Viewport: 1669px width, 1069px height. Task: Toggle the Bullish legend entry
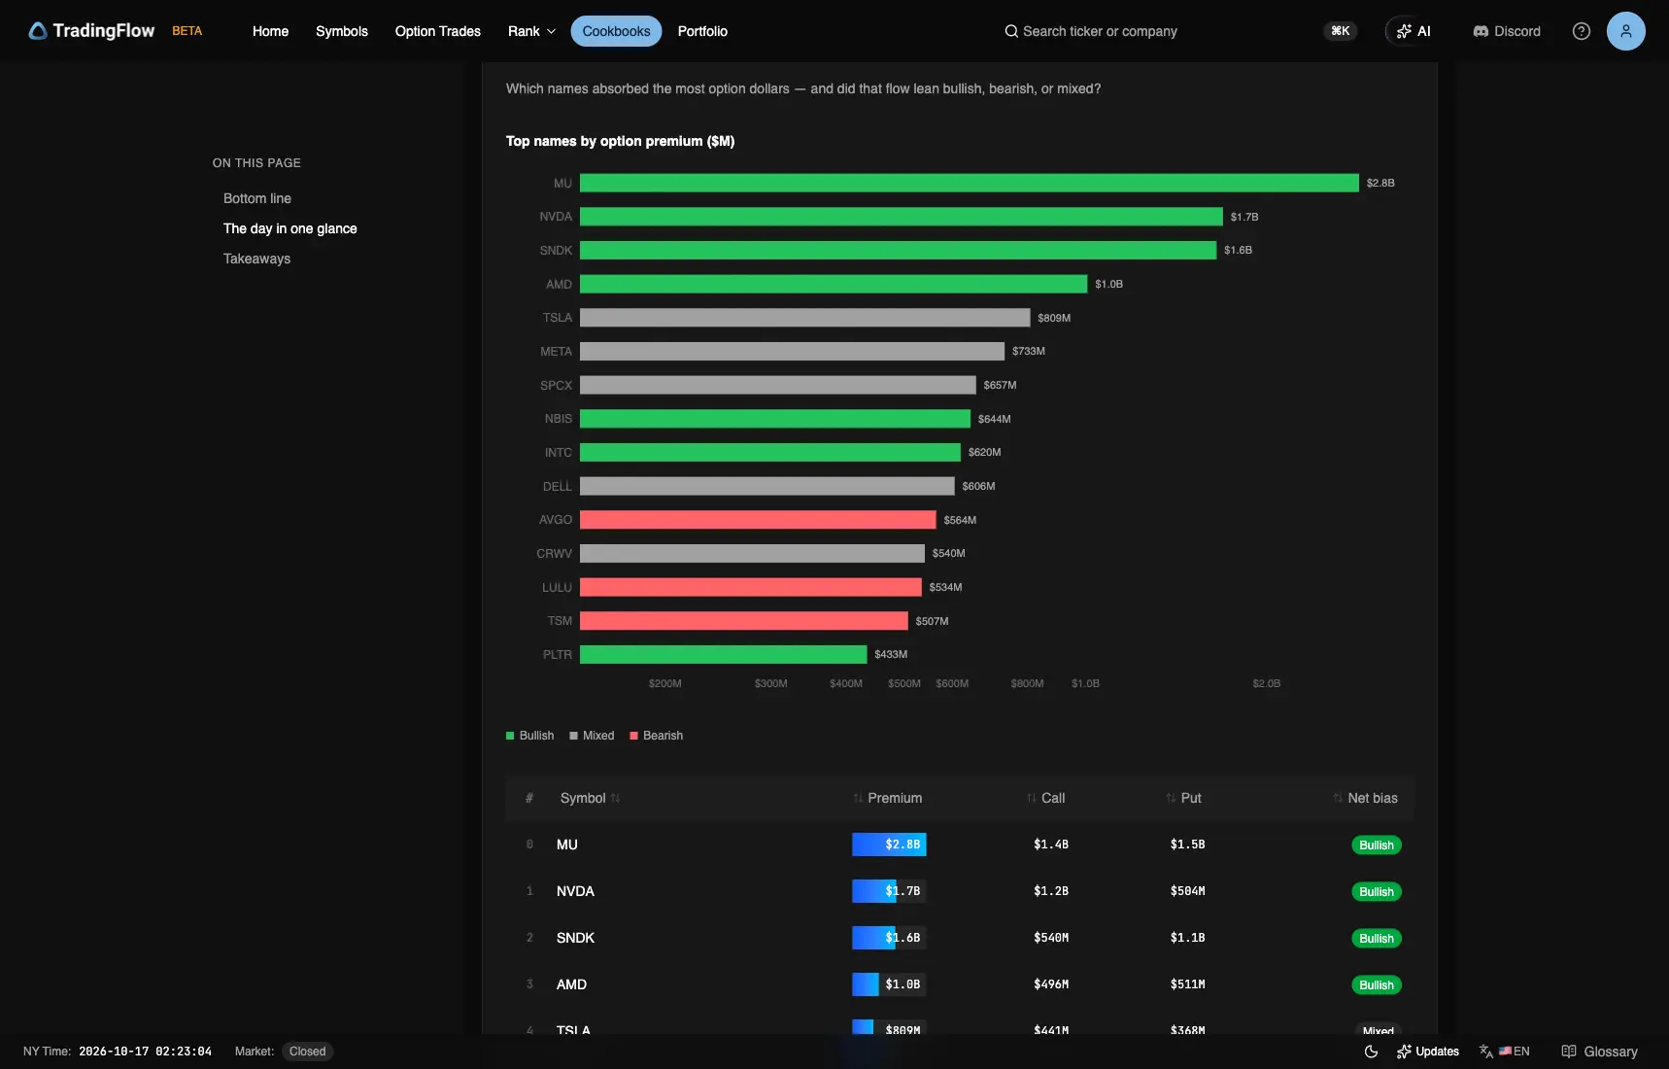click(x=529, y=736)
